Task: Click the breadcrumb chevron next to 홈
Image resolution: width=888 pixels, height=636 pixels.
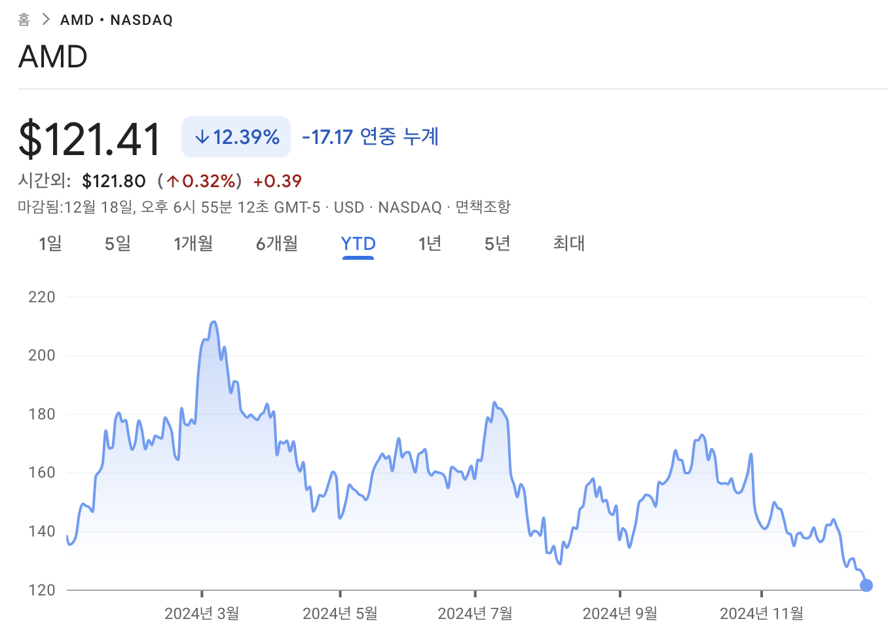Action: [x=45, y=20]
